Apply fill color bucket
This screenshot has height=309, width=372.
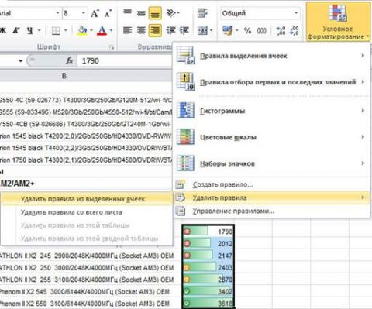tap(82, 31)
